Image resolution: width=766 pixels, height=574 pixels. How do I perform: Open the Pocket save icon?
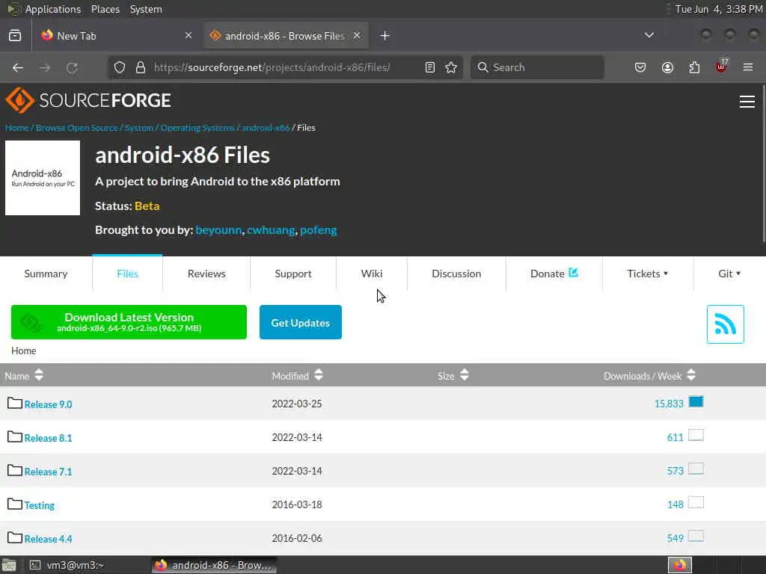[x=640, y=67]
